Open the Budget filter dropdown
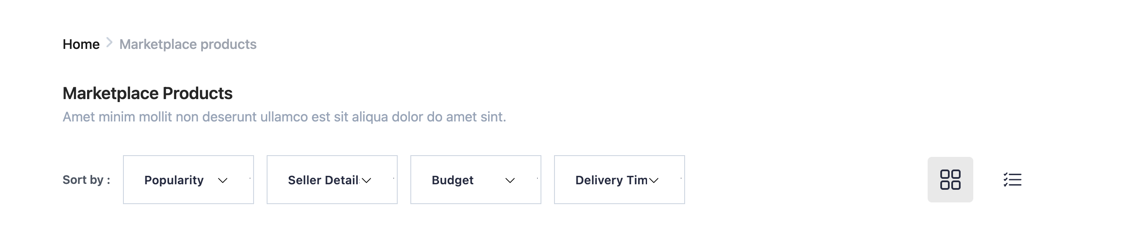 [475, 180]
